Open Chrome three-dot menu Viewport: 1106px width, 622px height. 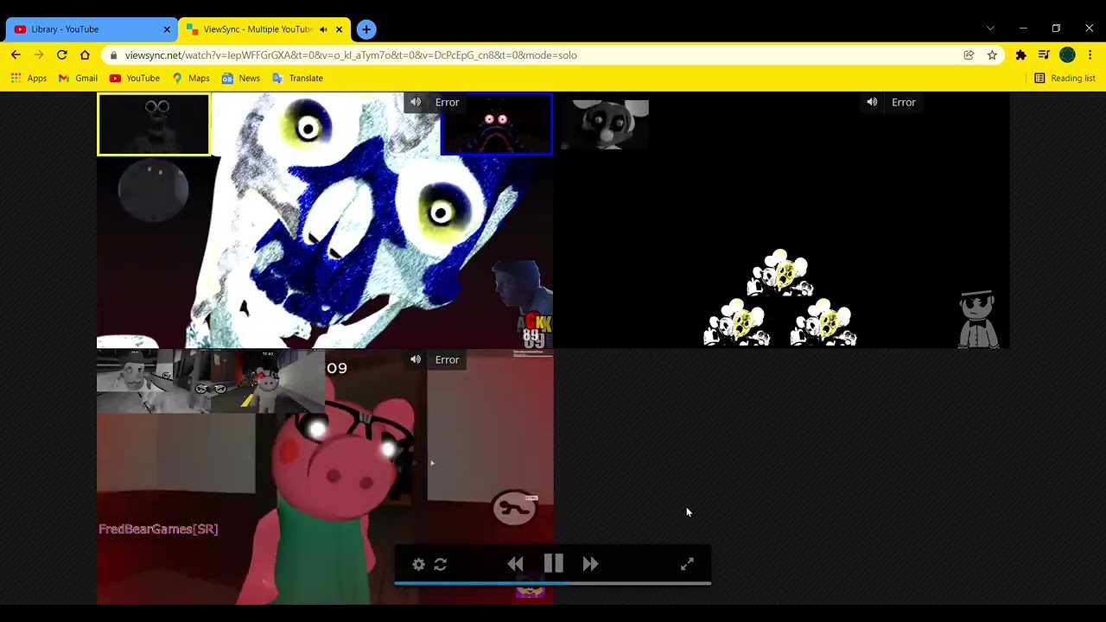[x=1090, y=55]
